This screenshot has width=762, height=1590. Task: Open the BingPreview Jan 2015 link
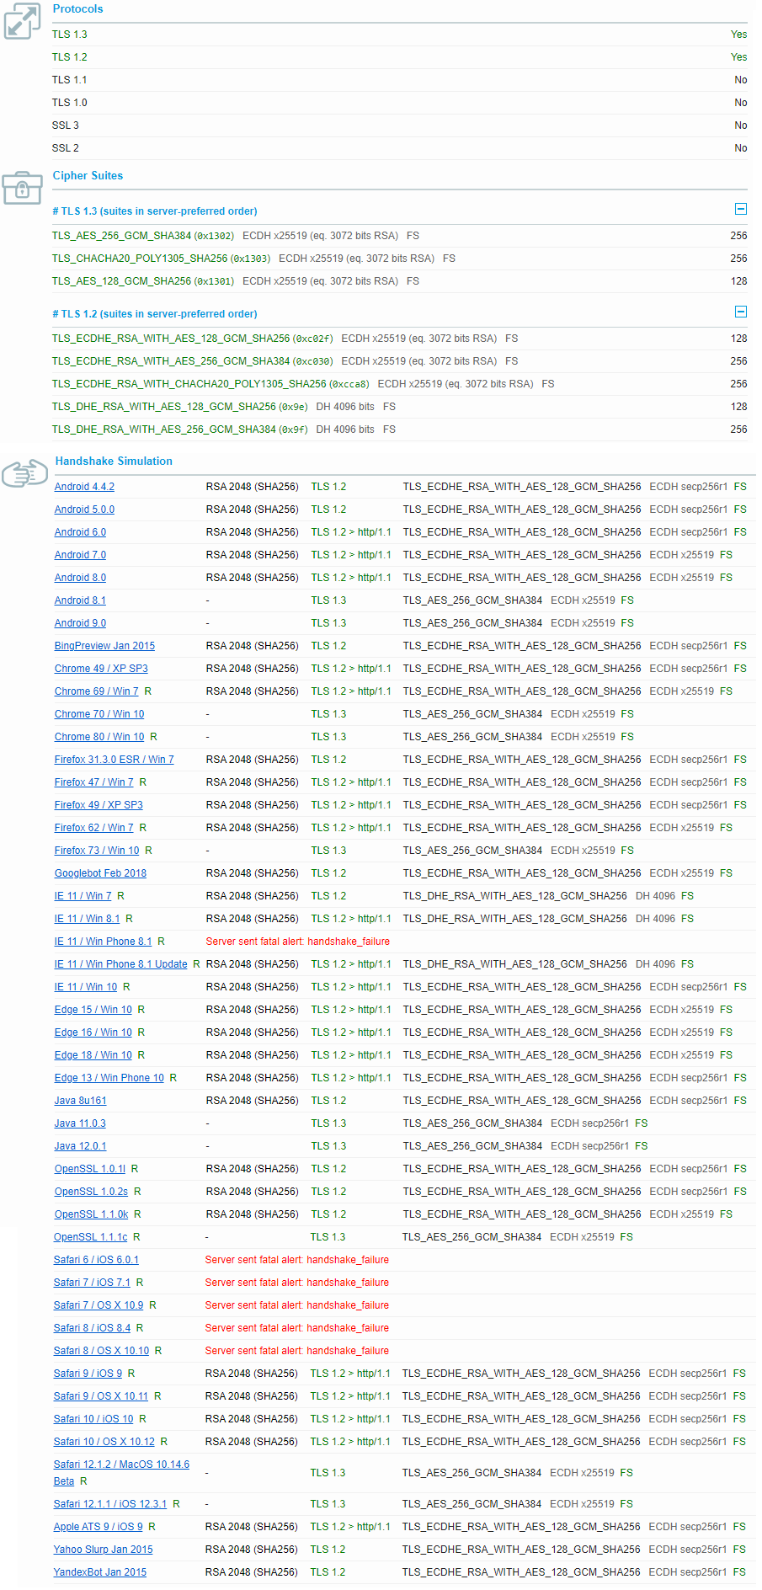pyautogui.click(x=104, y=646)
